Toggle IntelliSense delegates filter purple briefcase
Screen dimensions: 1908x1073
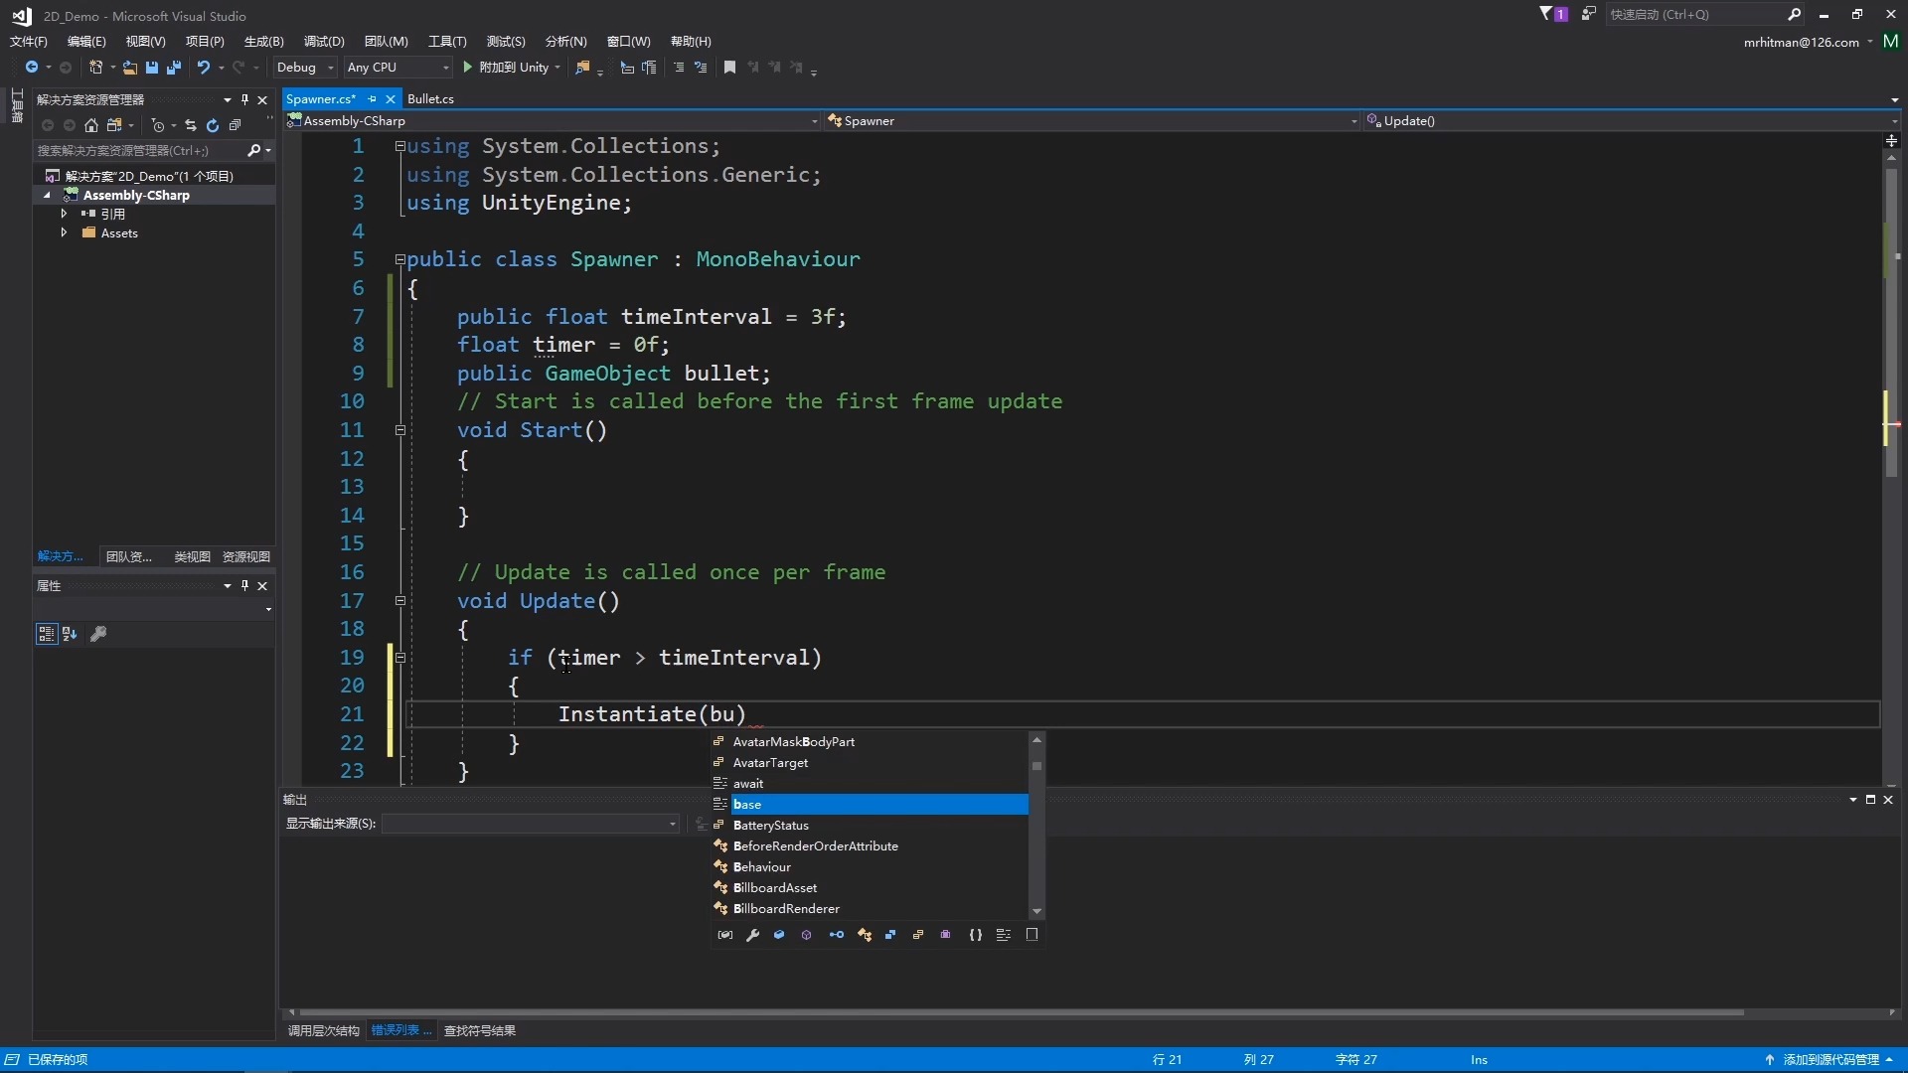(x=946, y=935)
